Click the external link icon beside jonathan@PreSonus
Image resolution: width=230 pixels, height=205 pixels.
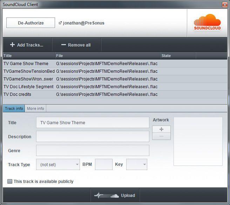click(x=60, y=23)
